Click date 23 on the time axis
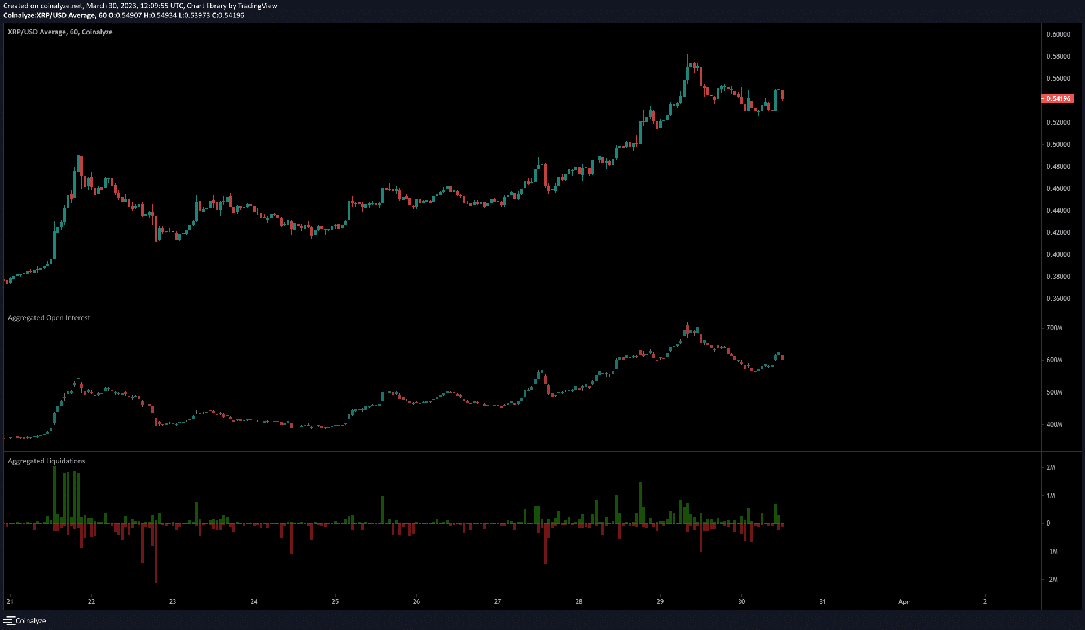The height and width of the screenshot is (630, 1085). [173, 602]
